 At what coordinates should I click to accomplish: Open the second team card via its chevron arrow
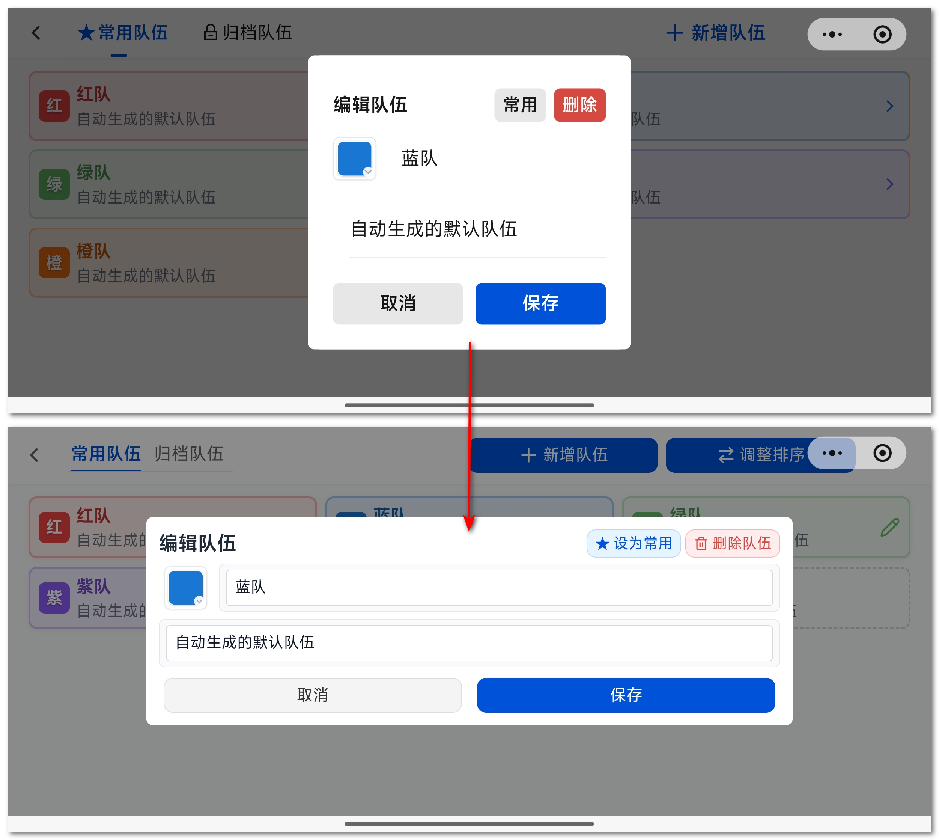(x=890, y=184)
